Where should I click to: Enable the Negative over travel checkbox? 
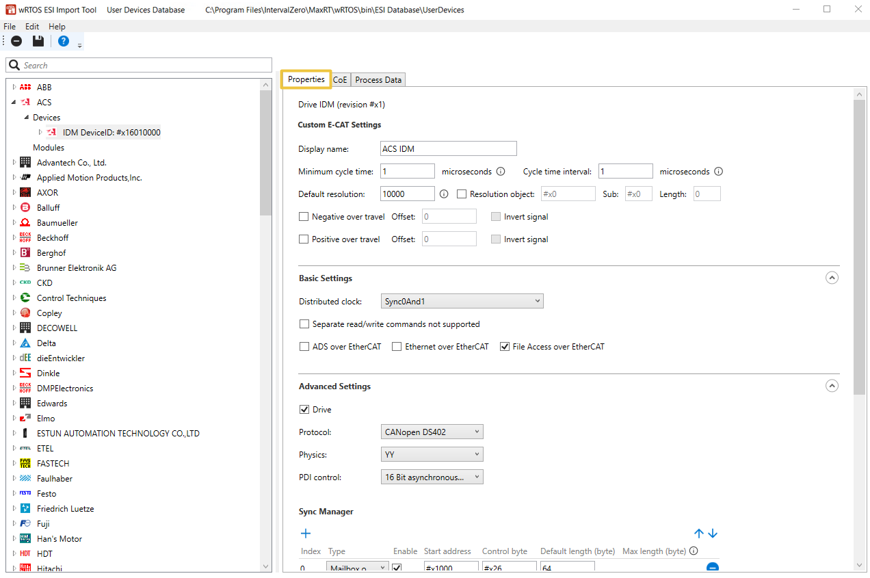pyautogui.click(x=304, y=217)
